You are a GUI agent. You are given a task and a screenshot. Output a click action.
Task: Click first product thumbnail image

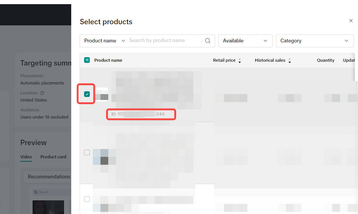pyautogui.click(x=102, y=97)
